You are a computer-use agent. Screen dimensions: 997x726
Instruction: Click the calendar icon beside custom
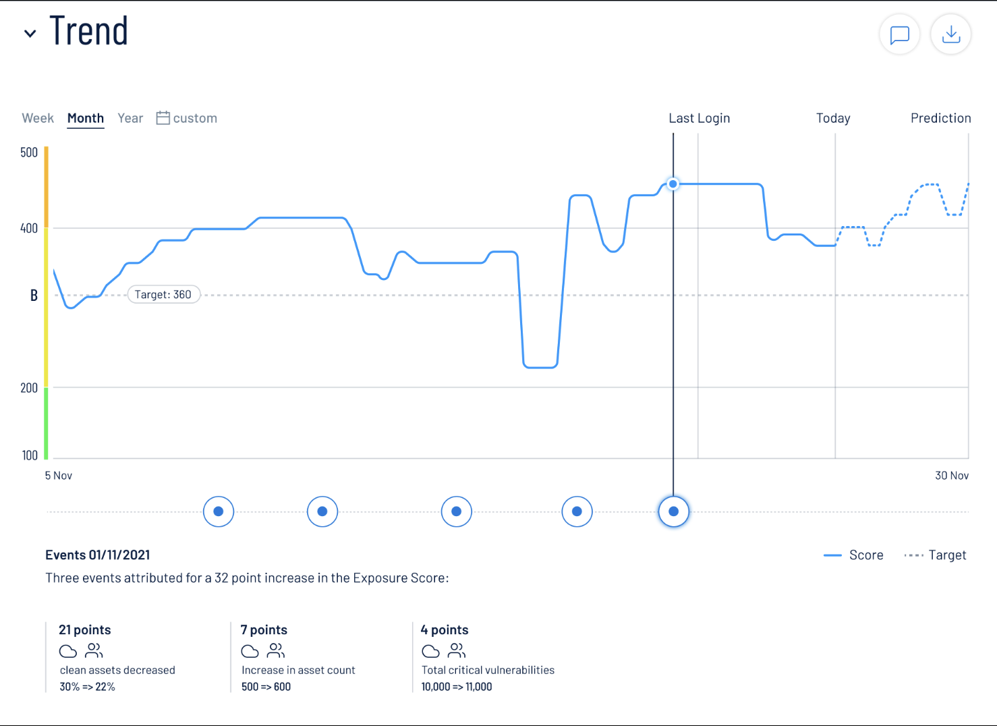pos(163,118)
